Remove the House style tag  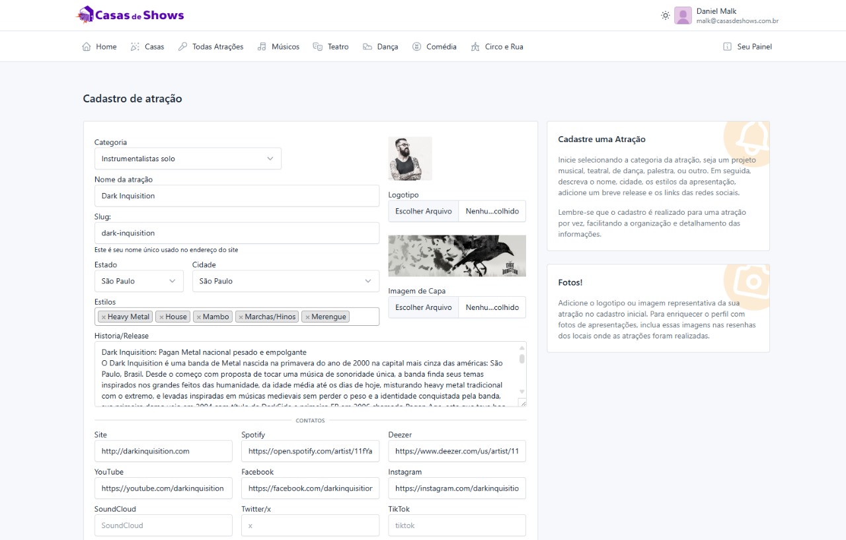click(x=161, y=317)
